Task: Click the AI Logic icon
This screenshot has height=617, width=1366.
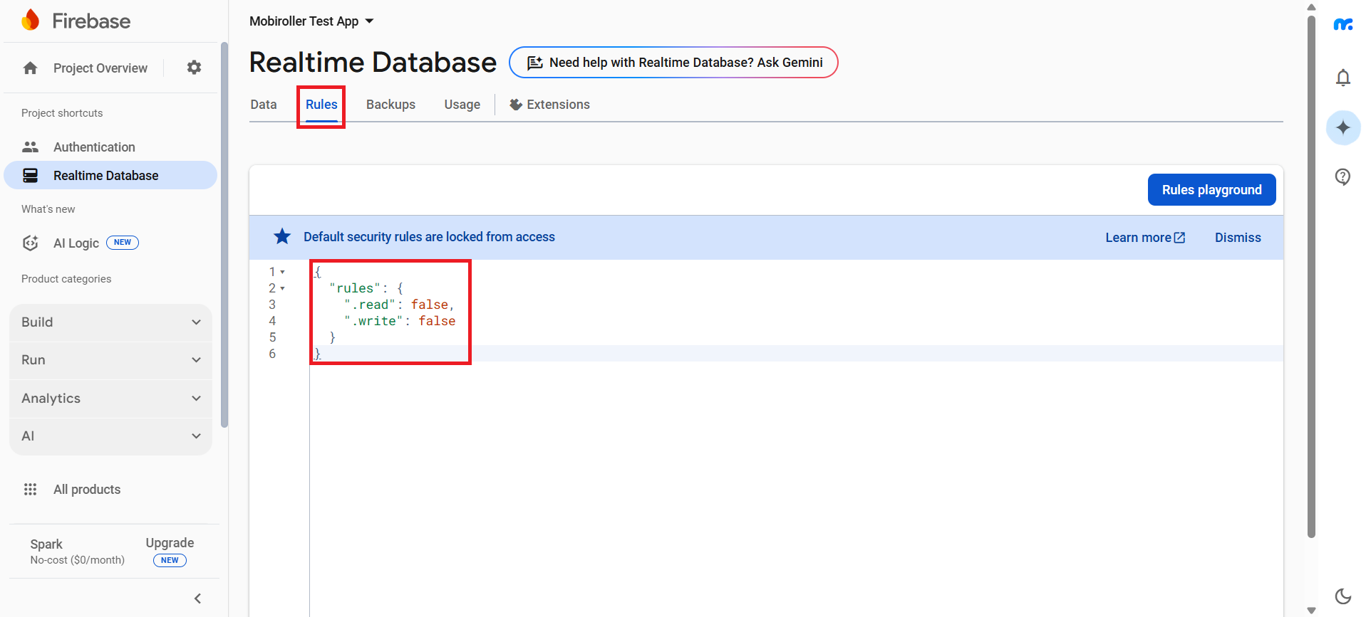Action: (30, 243)
